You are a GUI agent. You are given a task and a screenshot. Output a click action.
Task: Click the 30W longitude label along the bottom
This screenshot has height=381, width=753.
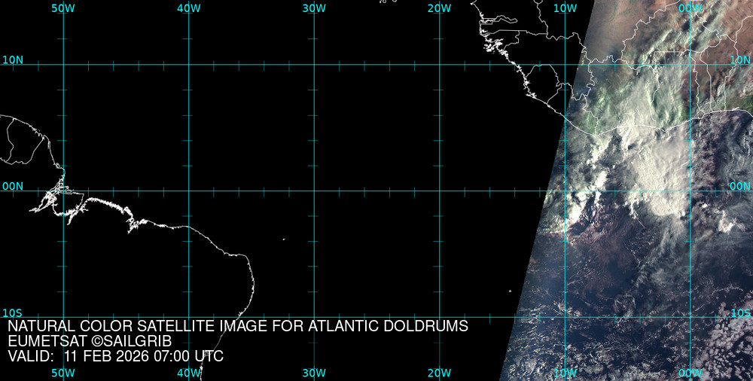[314, 373]
